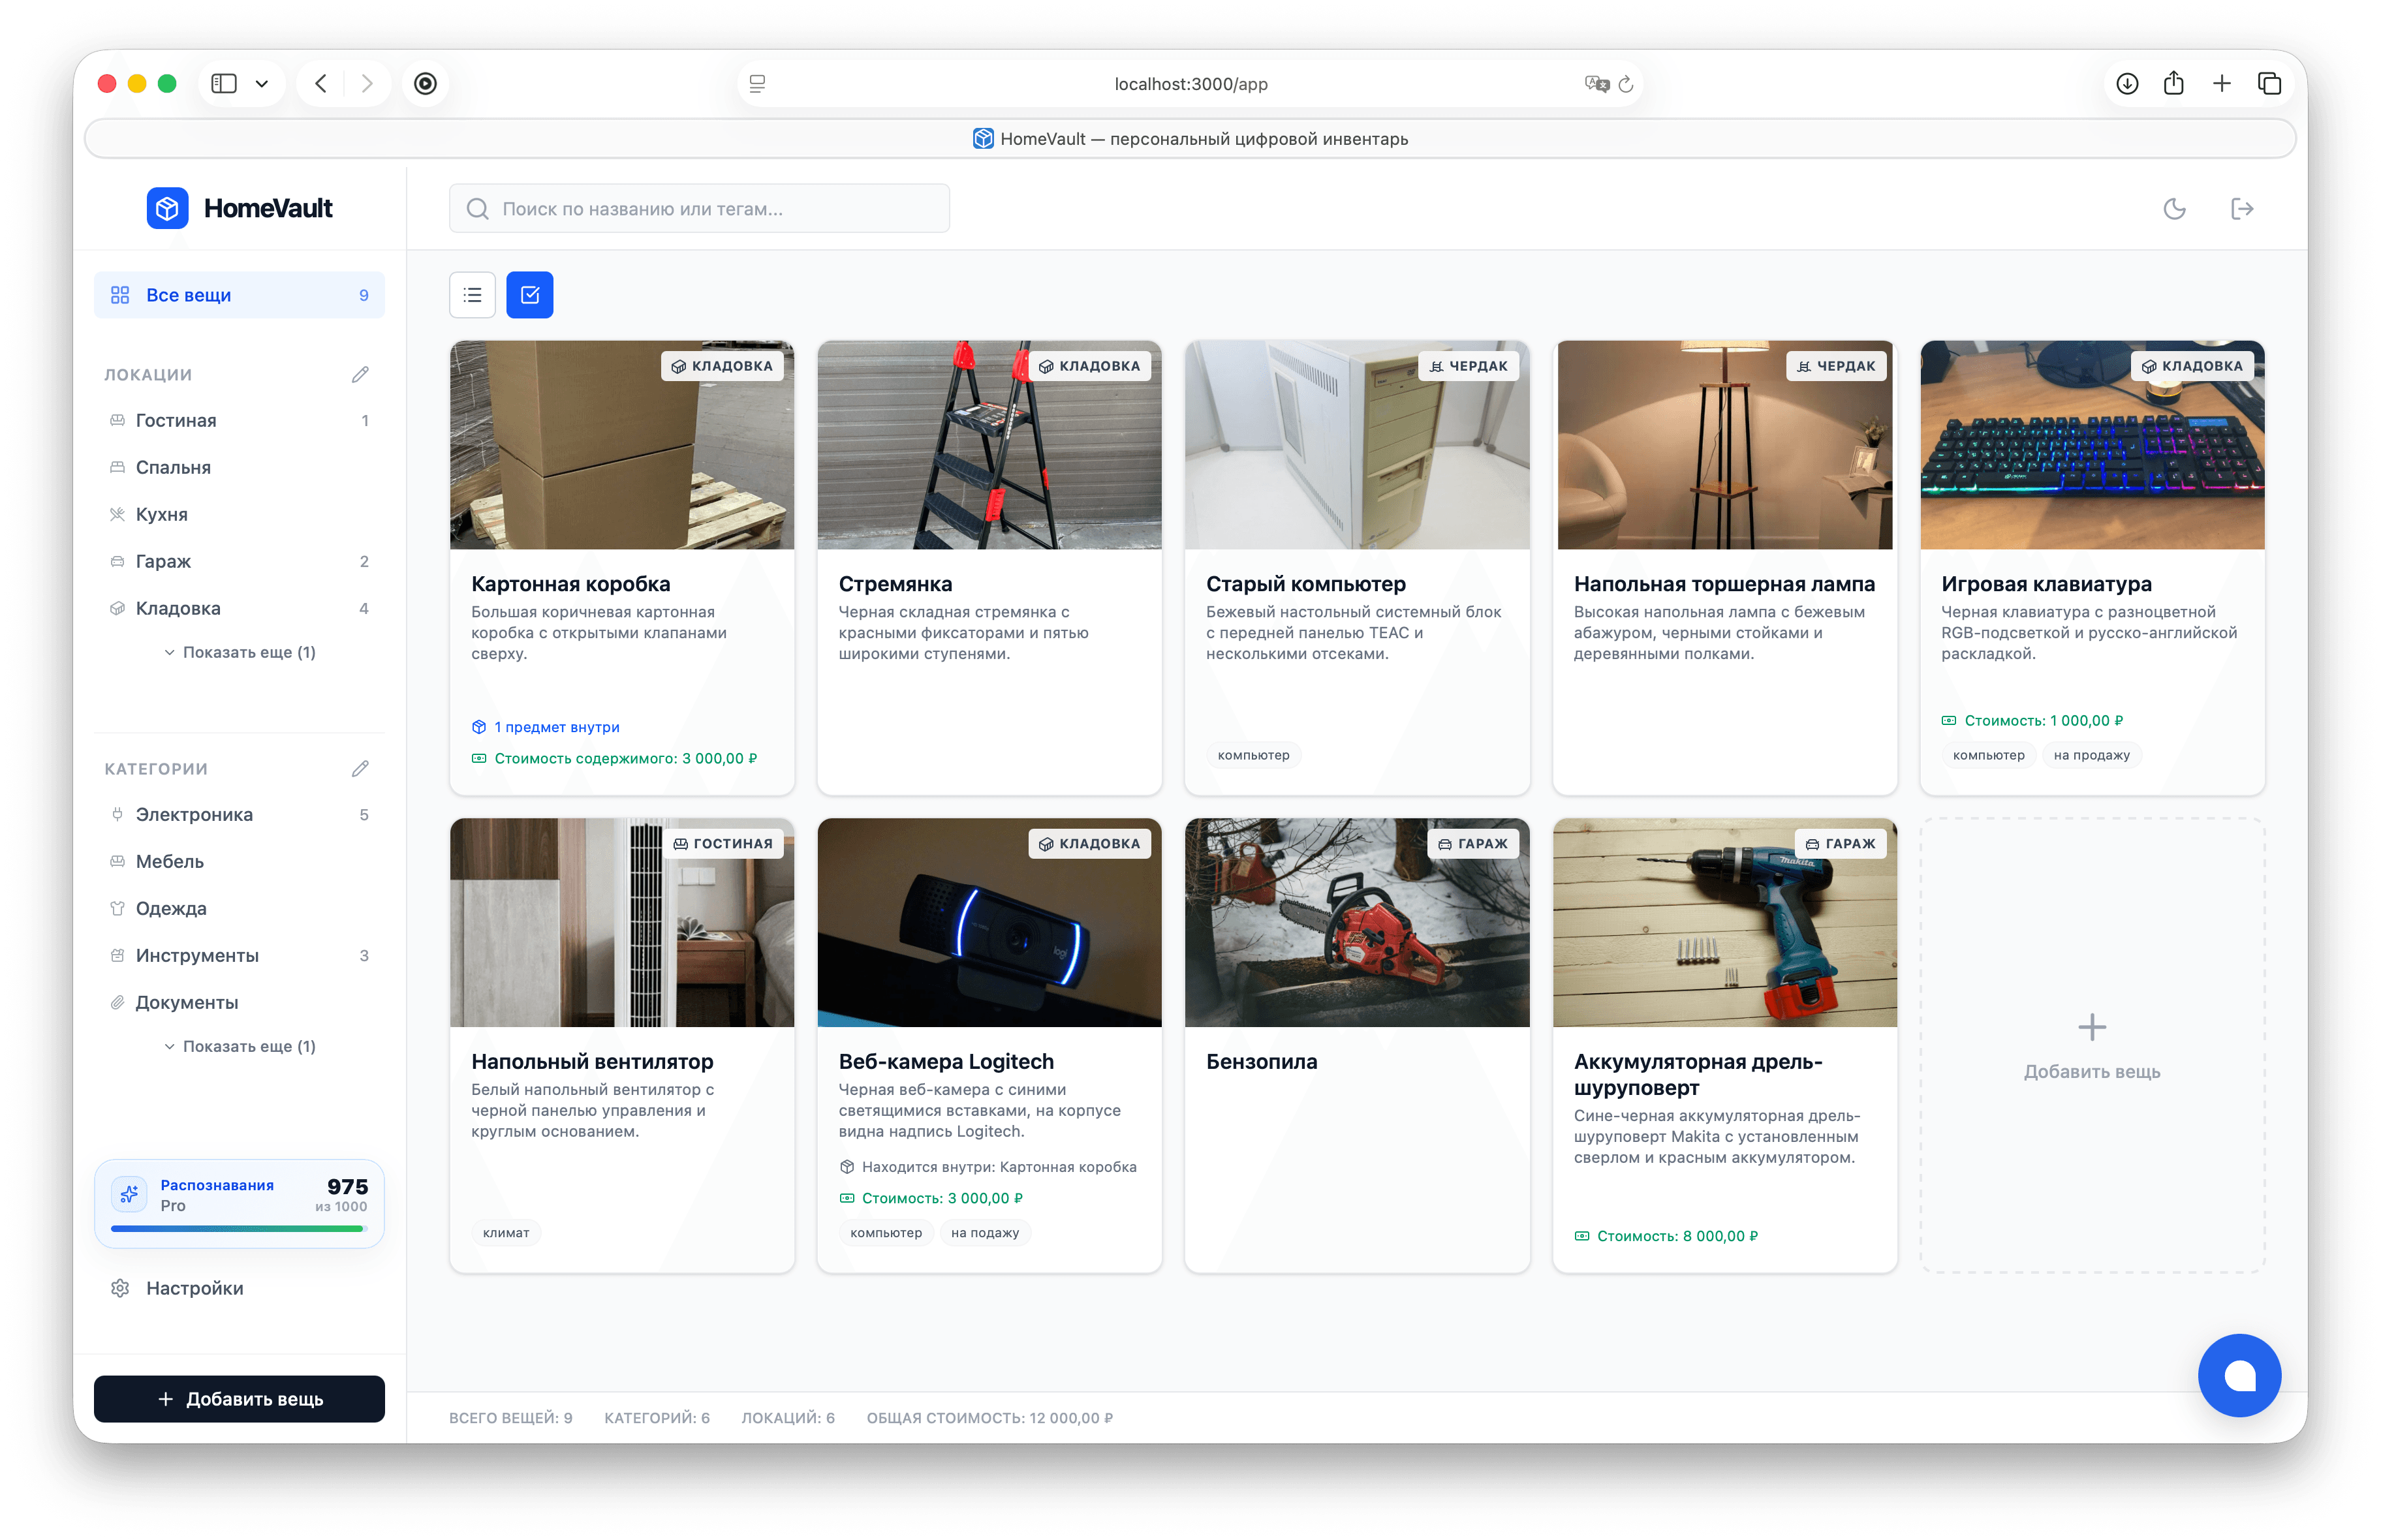Click the search magnifier icon
The width and height of the screenshot is (2381, 1540).
point(478,209)
